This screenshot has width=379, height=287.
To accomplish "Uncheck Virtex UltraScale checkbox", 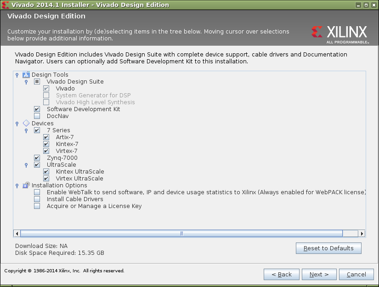I will [46, 179].
